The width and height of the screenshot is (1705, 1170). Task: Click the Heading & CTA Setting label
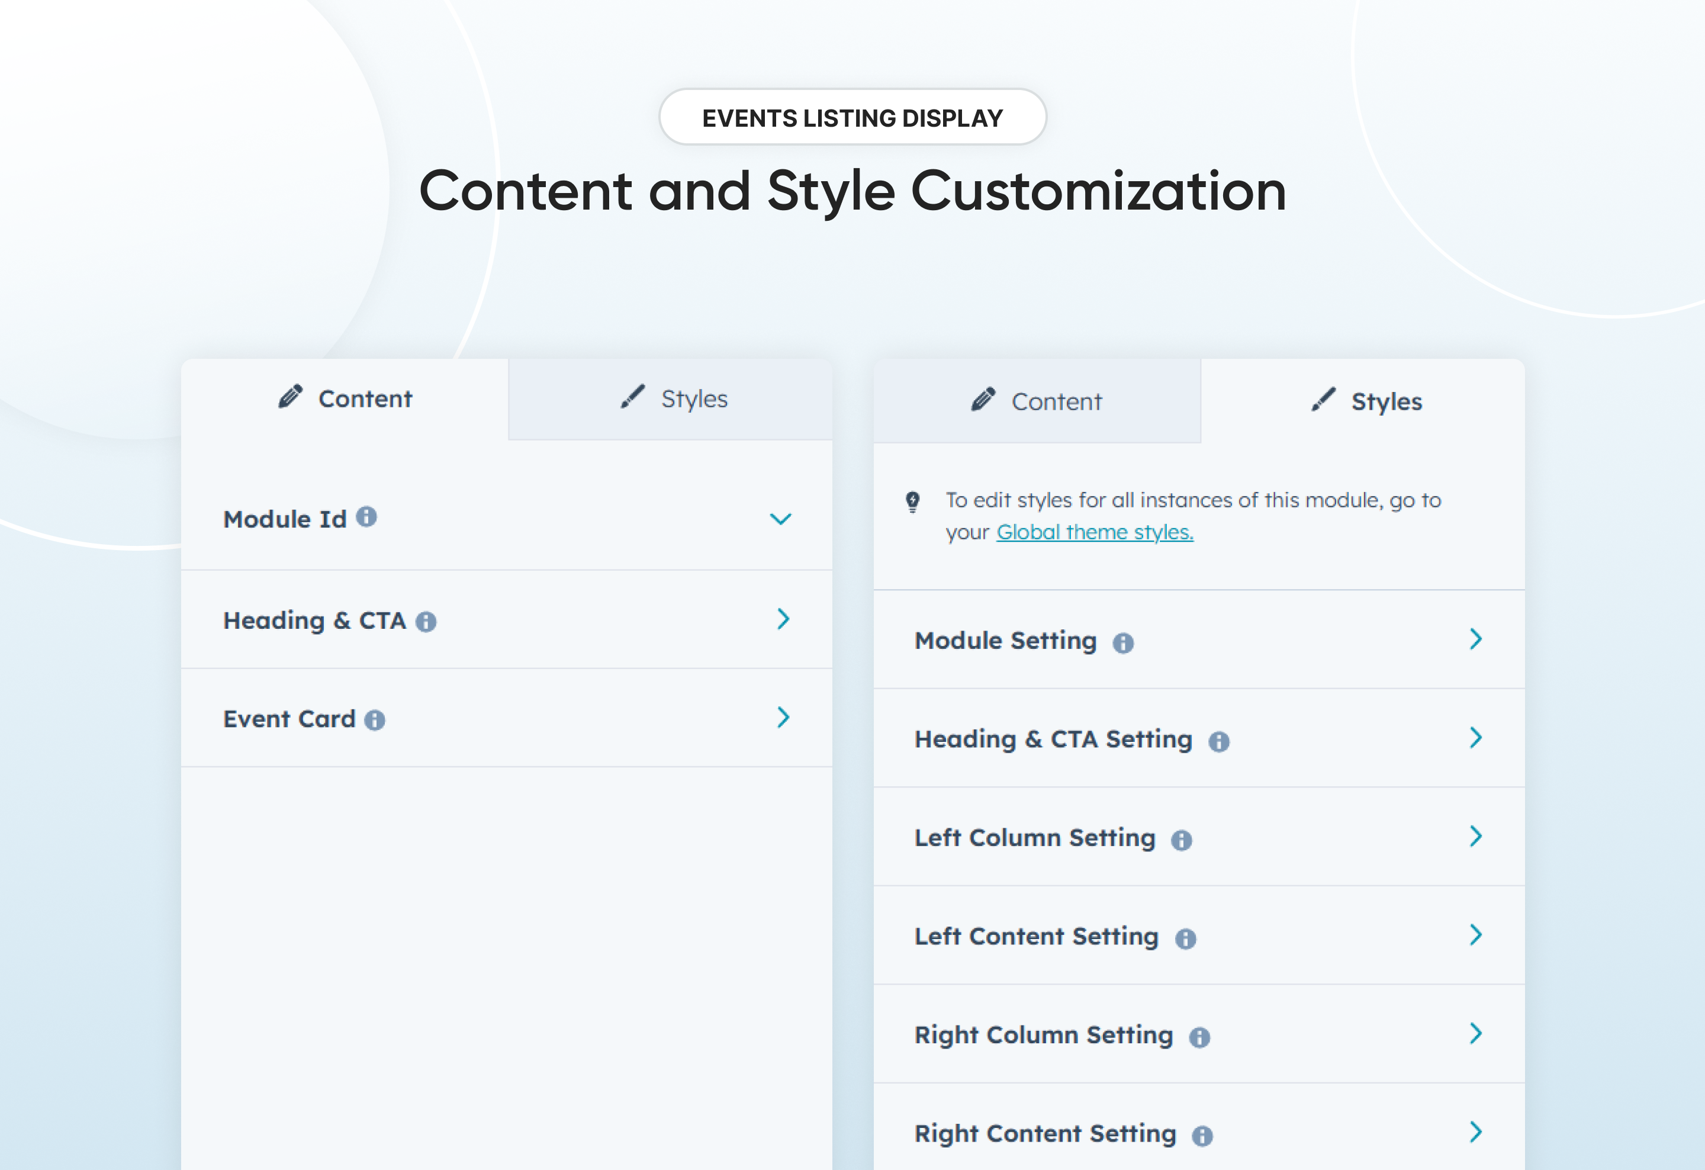1054,740
